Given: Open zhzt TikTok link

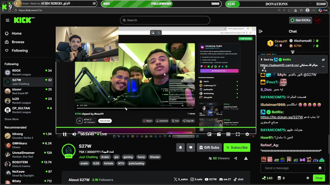Looking at the screenshot, I should (238, 179).
